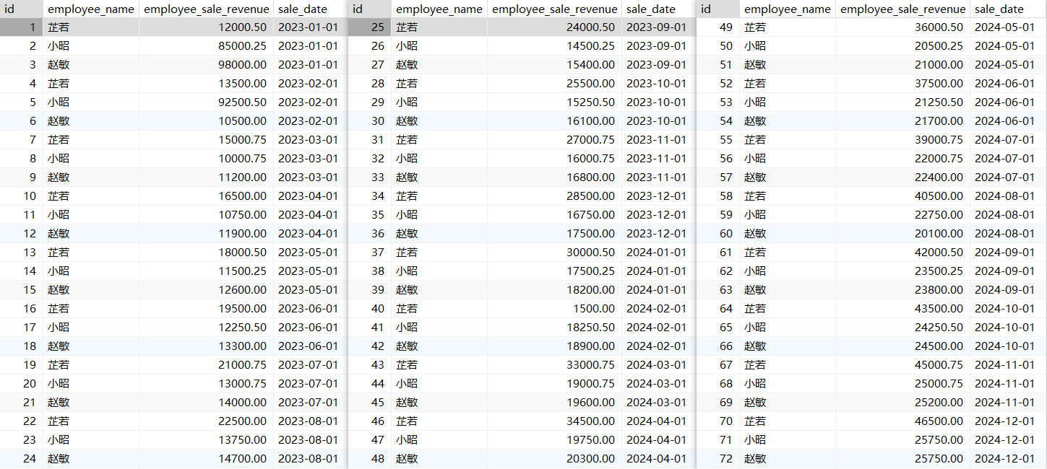Click the employee name 小昭 in row id 2
1047x469 pixels.
coord(59,45)
